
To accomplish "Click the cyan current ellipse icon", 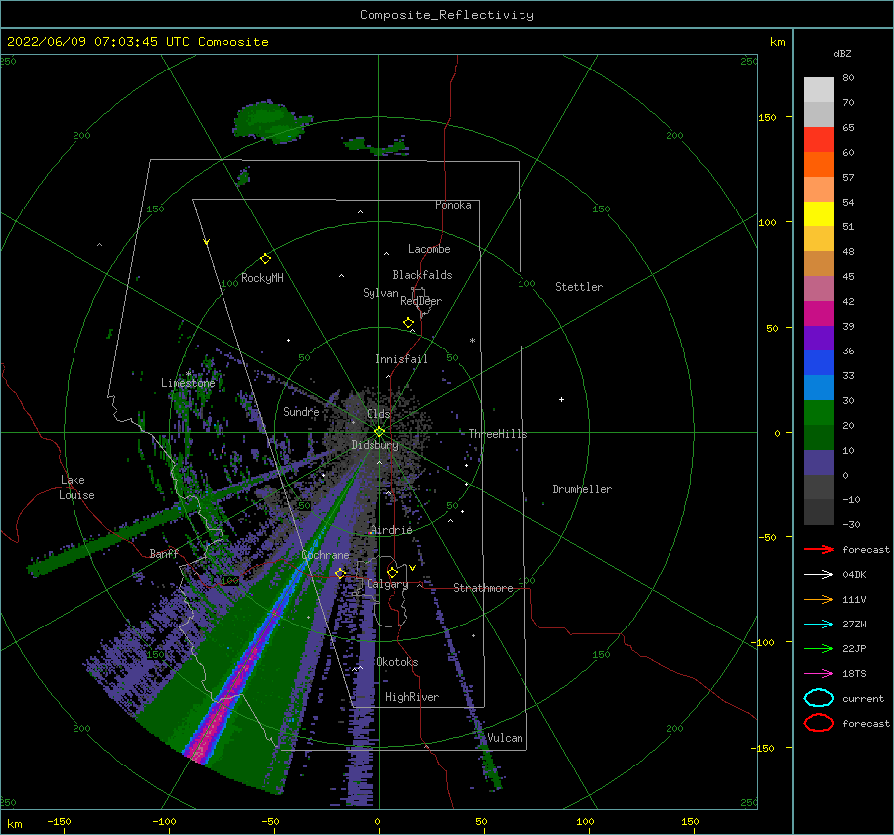I will point(819,698).
